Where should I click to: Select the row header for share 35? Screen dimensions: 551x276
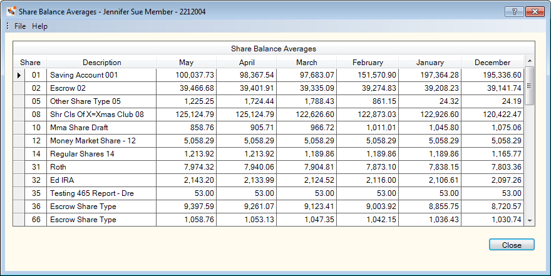point(19,193)
